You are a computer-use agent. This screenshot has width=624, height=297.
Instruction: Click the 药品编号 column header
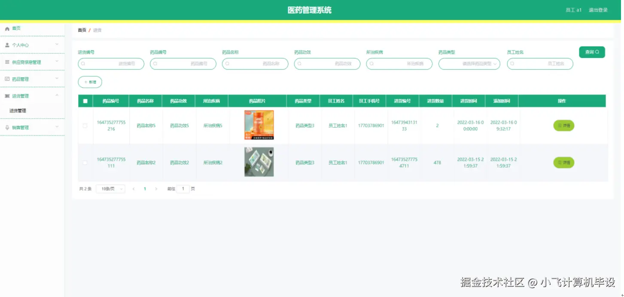click(x=111, y=101)
